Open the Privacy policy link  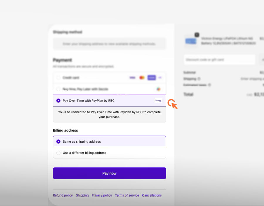101,195
